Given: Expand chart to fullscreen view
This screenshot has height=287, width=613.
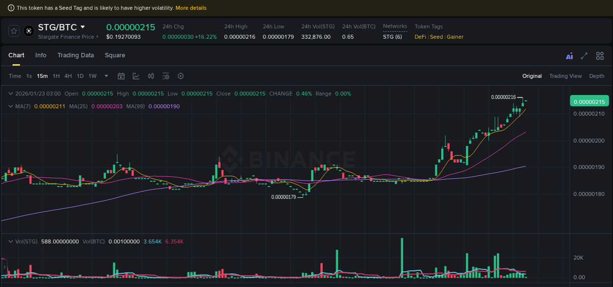Looking at the screenshot, I should coord(584,56).
